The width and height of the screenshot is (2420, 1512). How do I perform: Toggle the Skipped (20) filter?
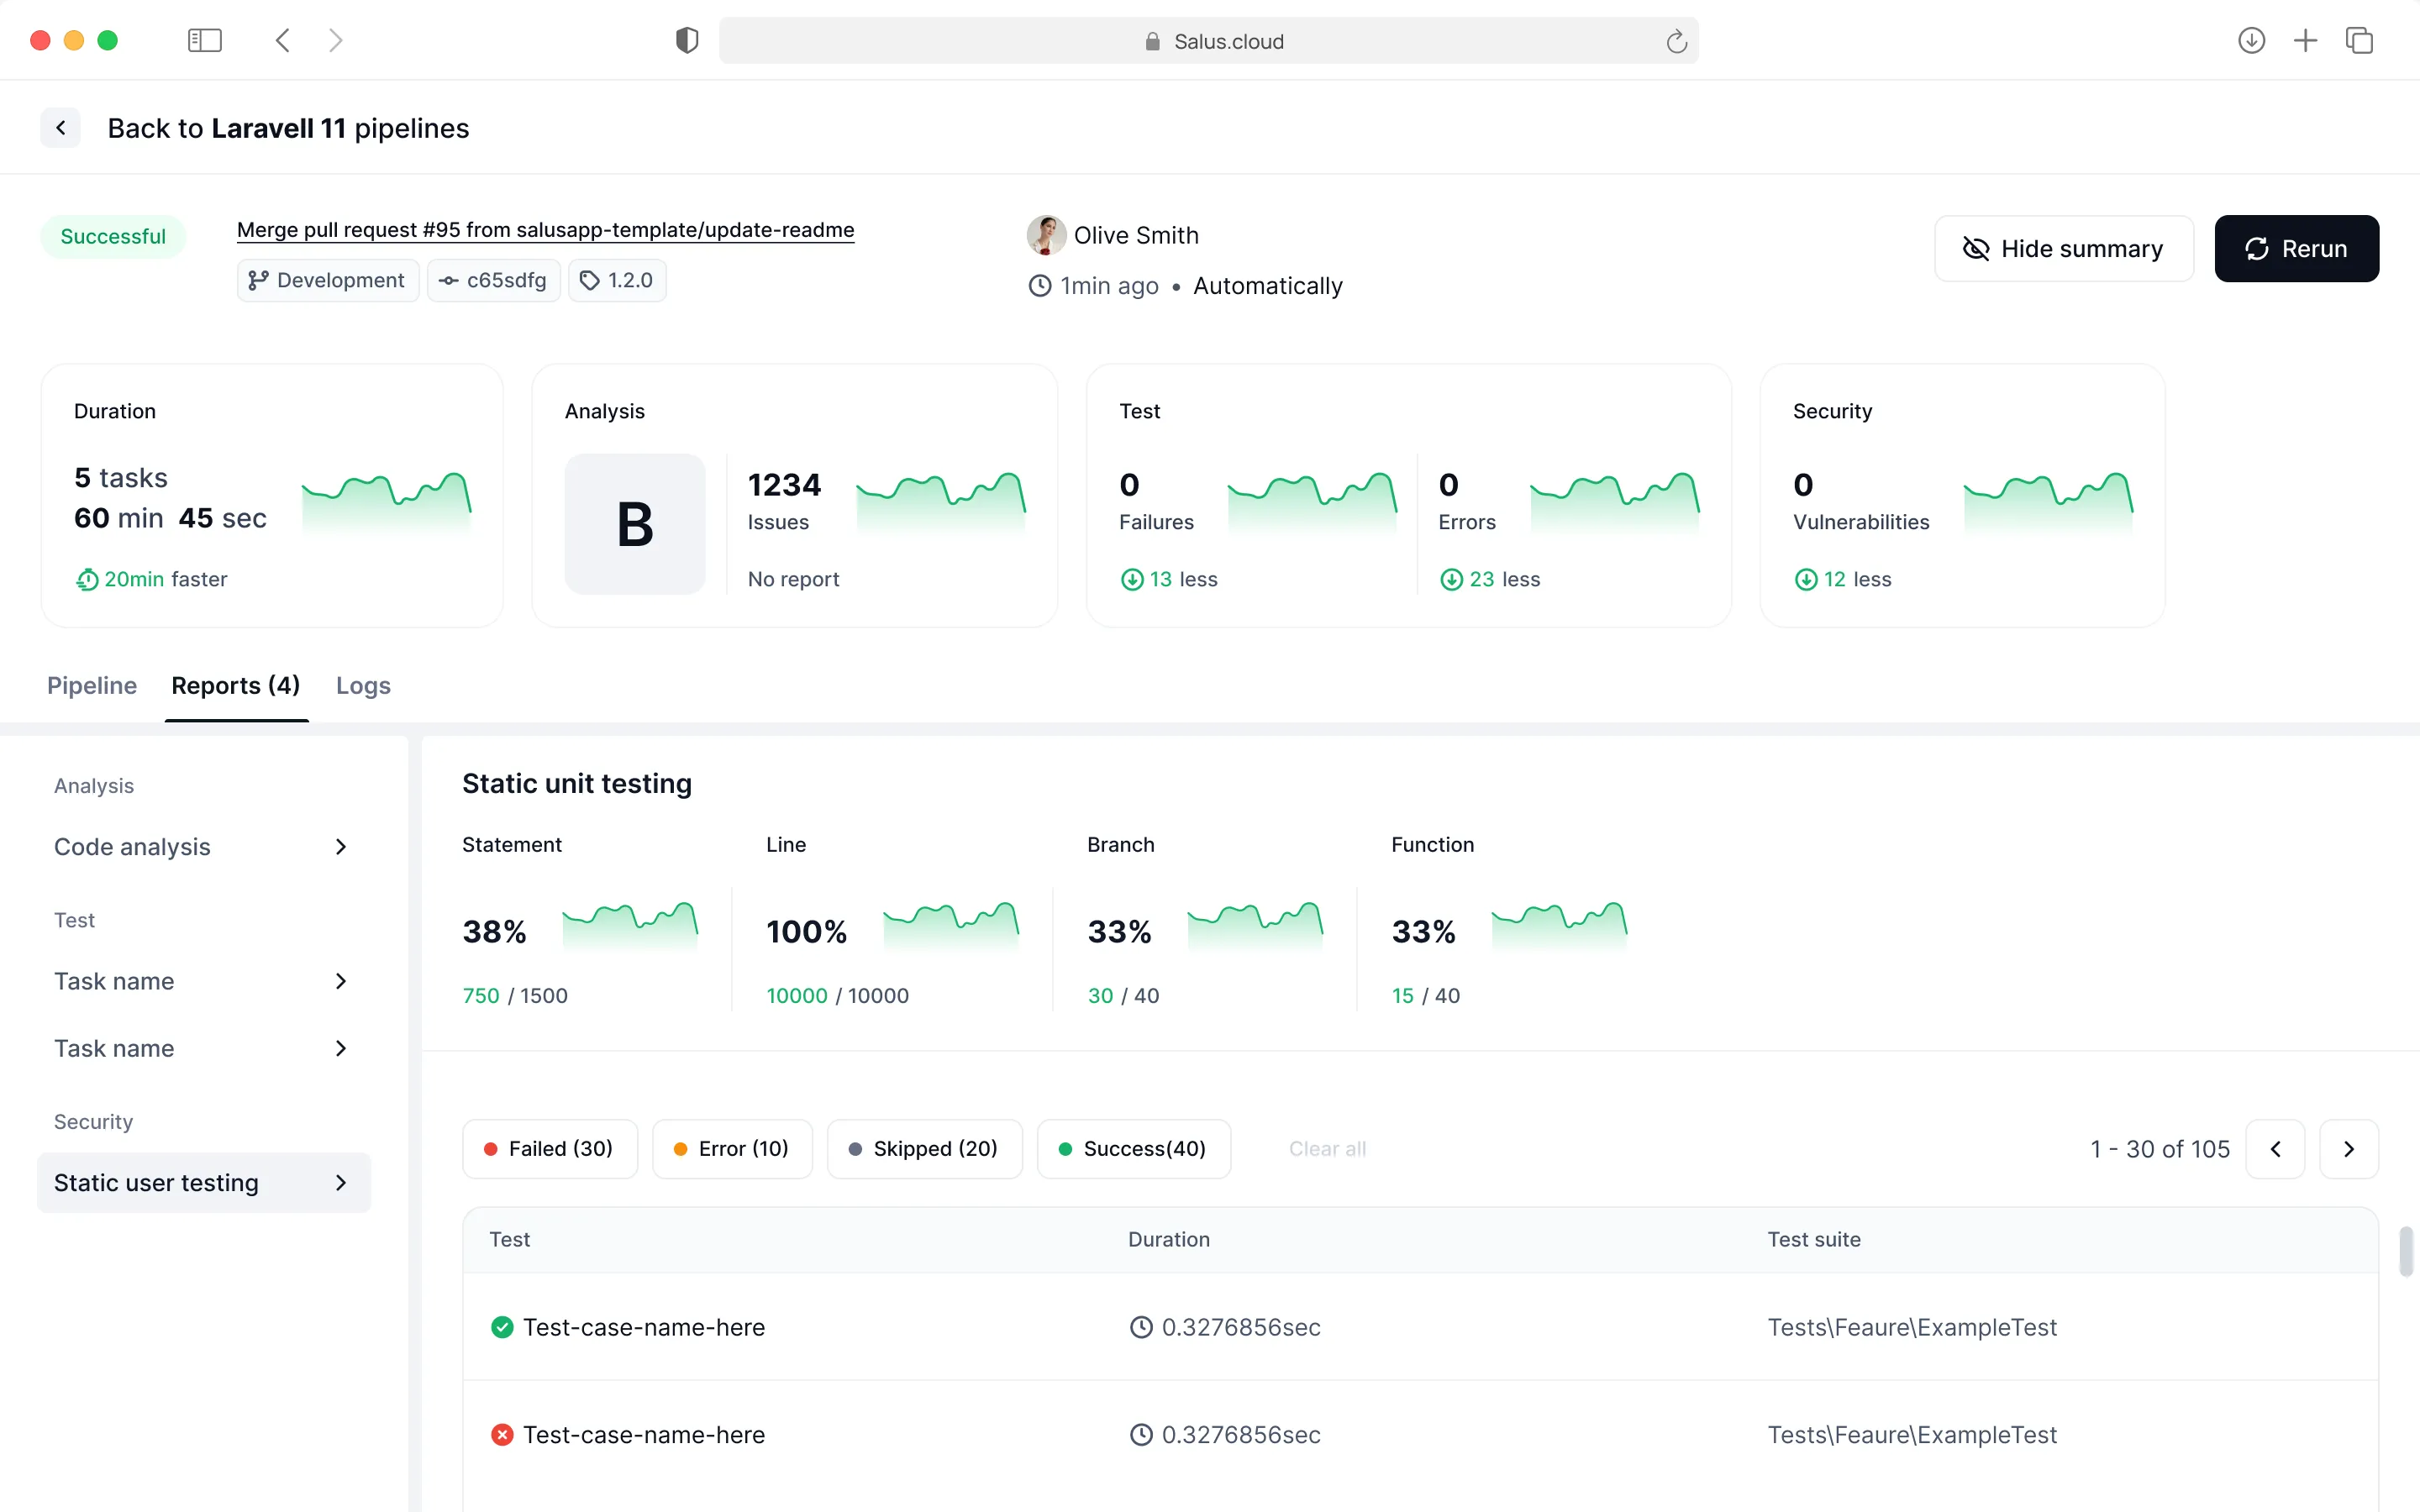(925, 1149)
